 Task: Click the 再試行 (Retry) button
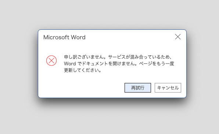click(138, 88)
